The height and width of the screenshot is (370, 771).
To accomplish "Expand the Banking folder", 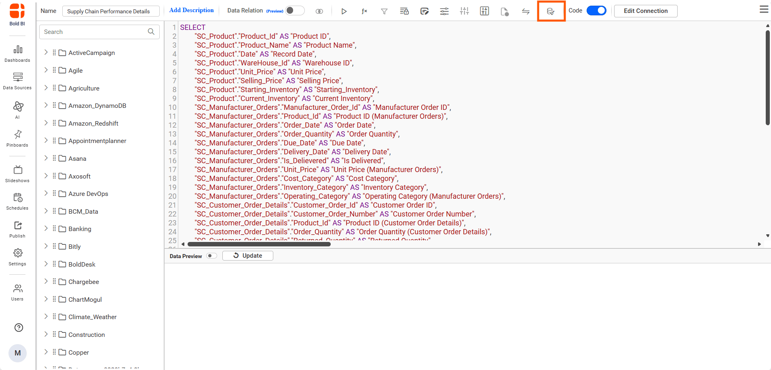I will tap(46, 228).
